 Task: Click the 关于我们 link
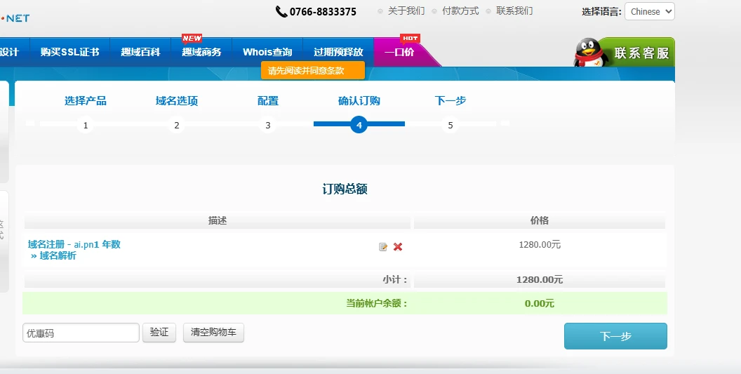click(406, 11)
